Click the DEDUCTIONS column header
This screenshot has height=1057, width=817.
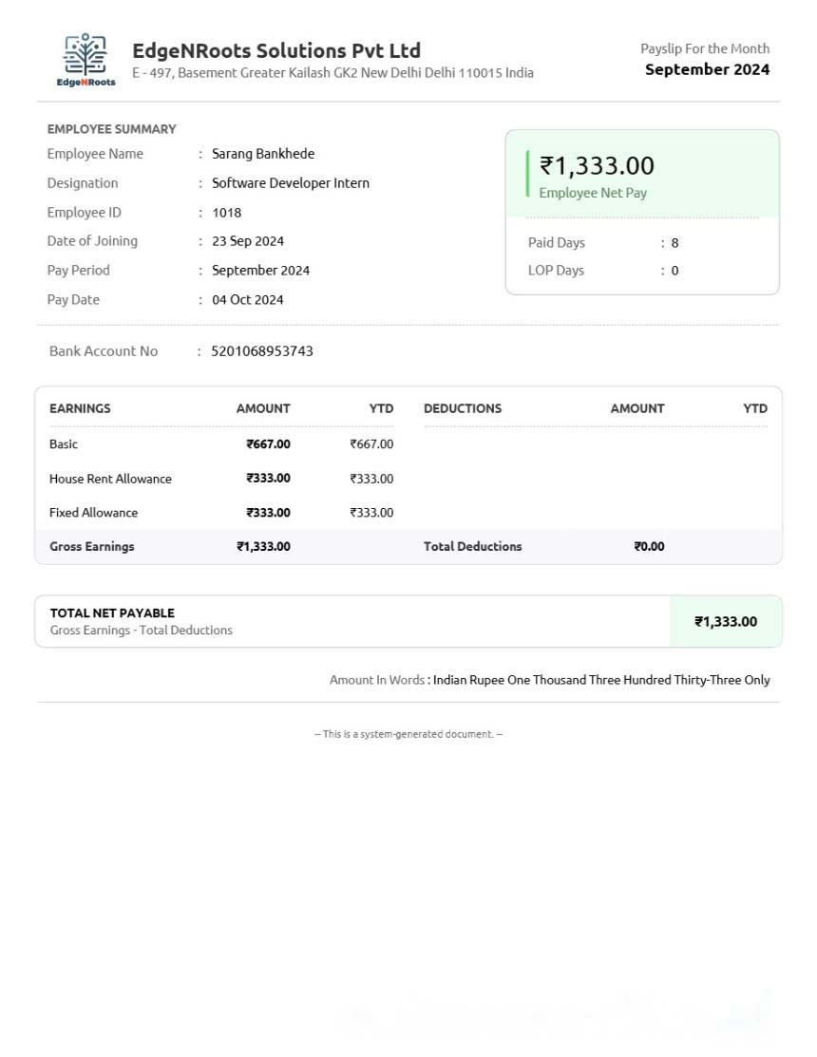(x=462, y=408)
